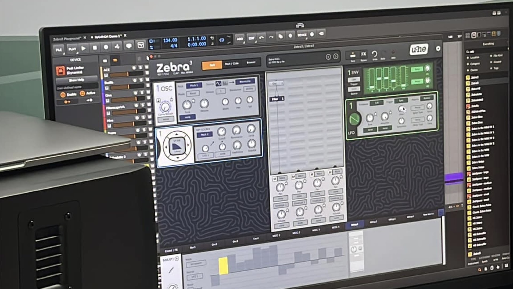Open the settings gear next to u-he logo
This screenshot has height=289, width=513.
click(438, 48)
